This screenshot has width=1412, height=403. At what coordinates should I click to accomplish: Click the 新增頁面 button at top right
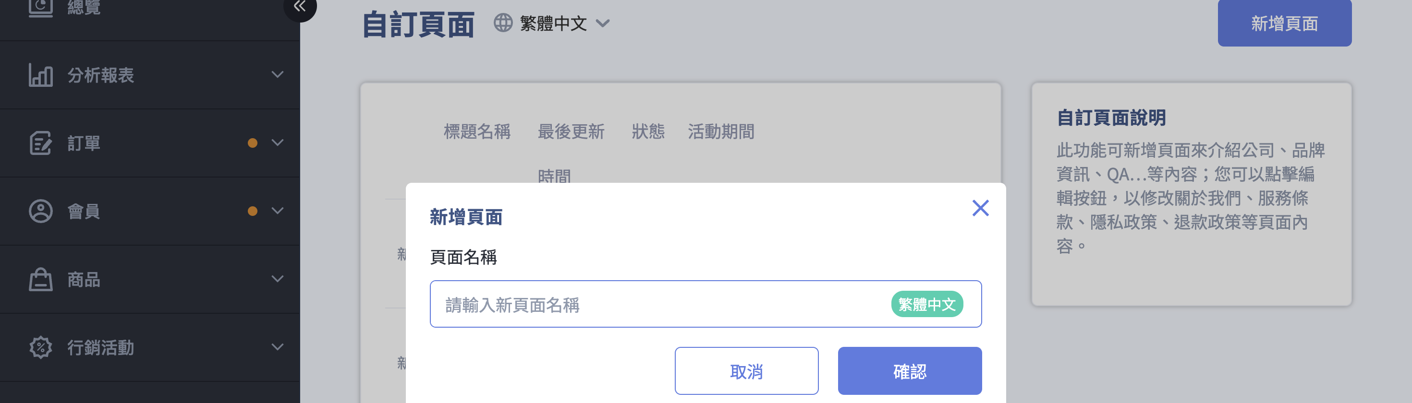click(x=1284, y=23)
